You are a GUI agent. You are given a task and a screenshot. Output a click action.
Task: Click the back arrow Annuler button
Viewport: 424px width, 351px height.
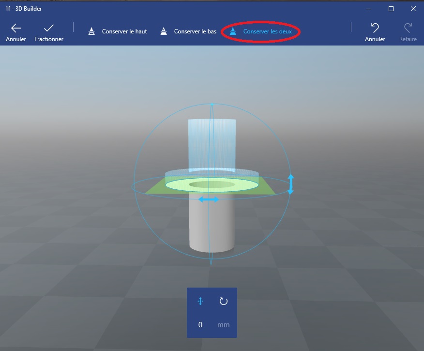click(16, 32)
